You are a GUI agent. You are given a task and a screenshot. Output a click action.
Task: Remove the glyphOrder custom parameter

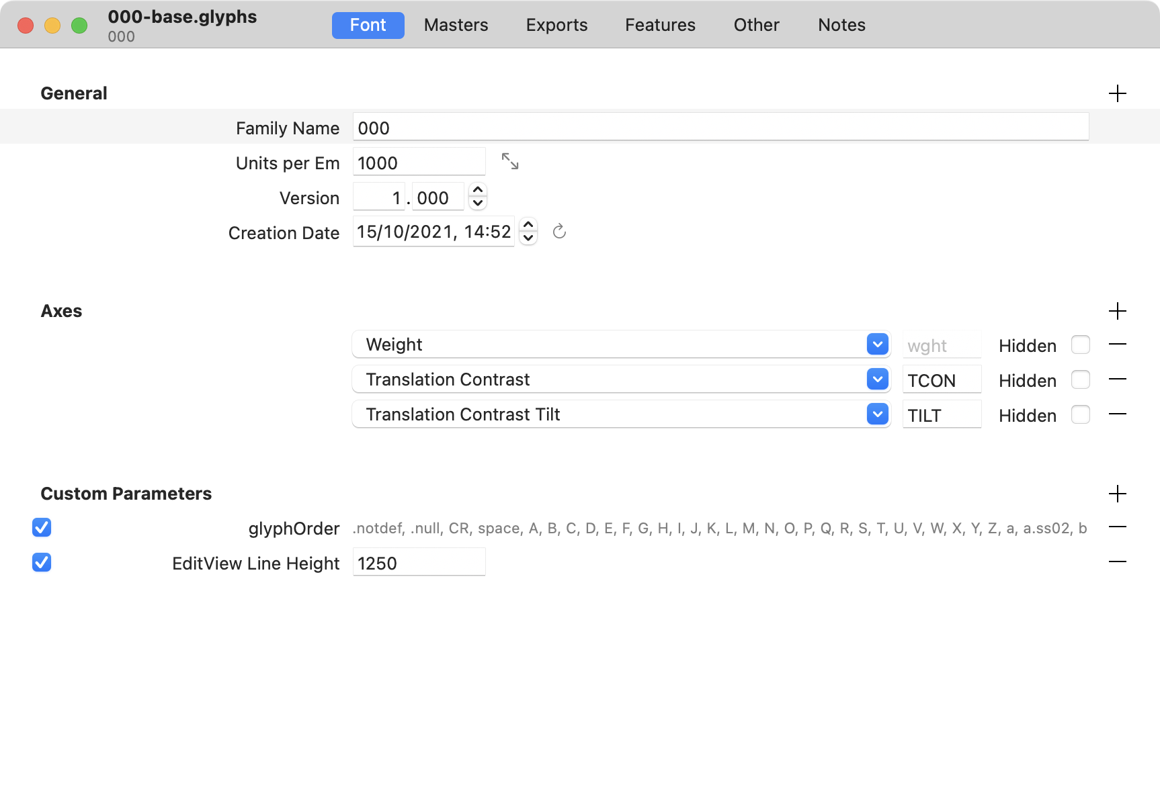pos(1117,527)
